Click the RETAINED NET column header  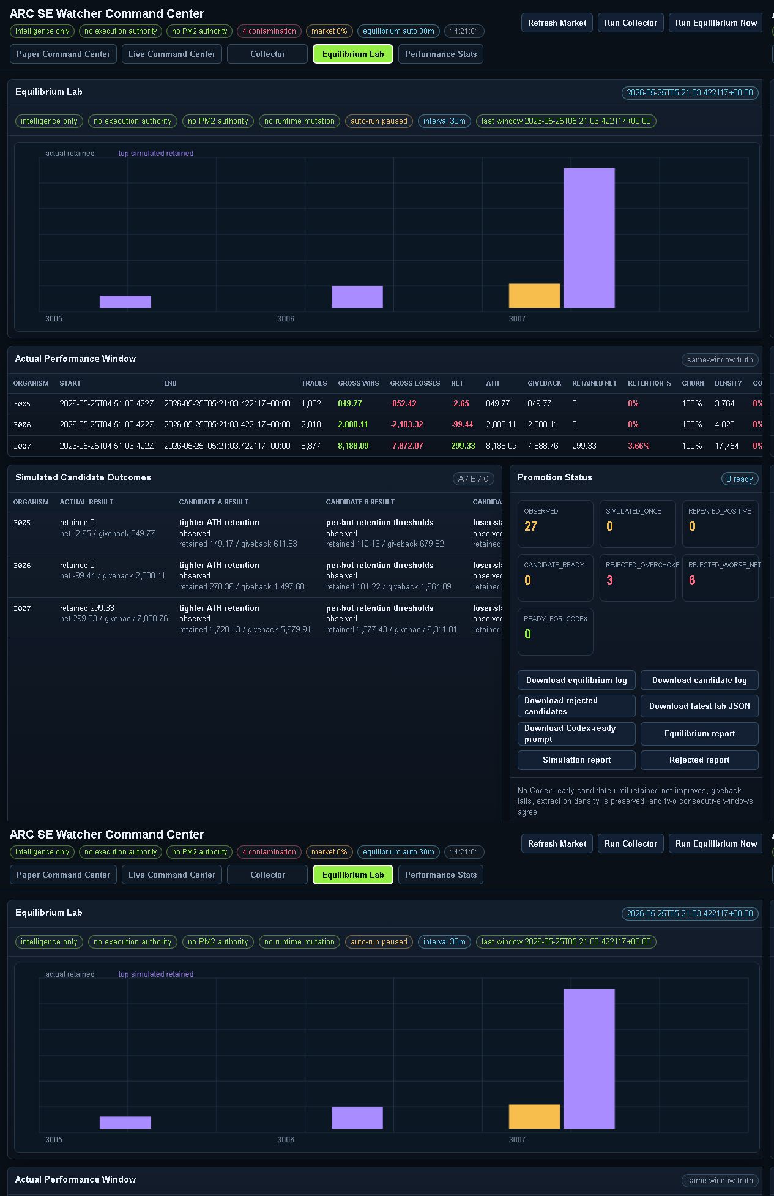(594, 383)
